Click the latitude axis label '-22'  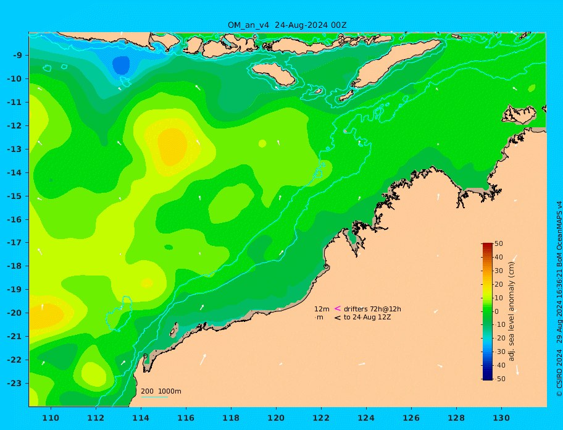[15, 360]
